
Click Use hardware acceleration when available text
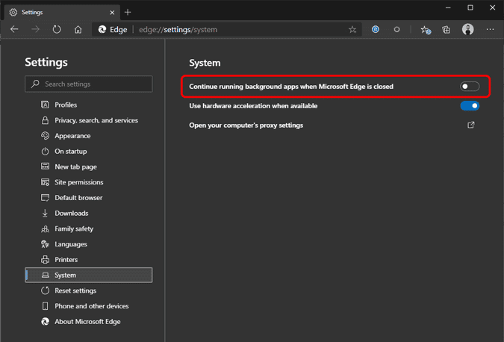[x=253, y=106]
